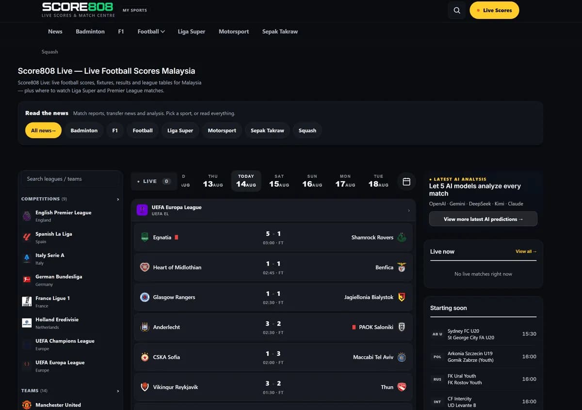Click the Manchester United crest icon
Image resolution: width=582 pixels, height=410 pixels.
click(x=27, y=405)
